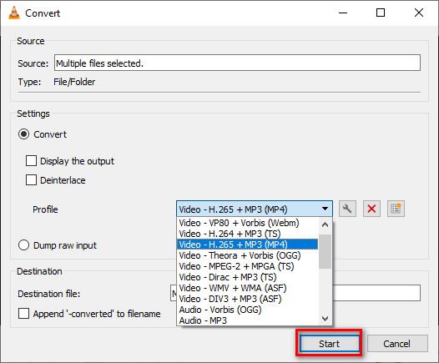Toggle Append '-converted' to filename checkbox

coord(23,314)
